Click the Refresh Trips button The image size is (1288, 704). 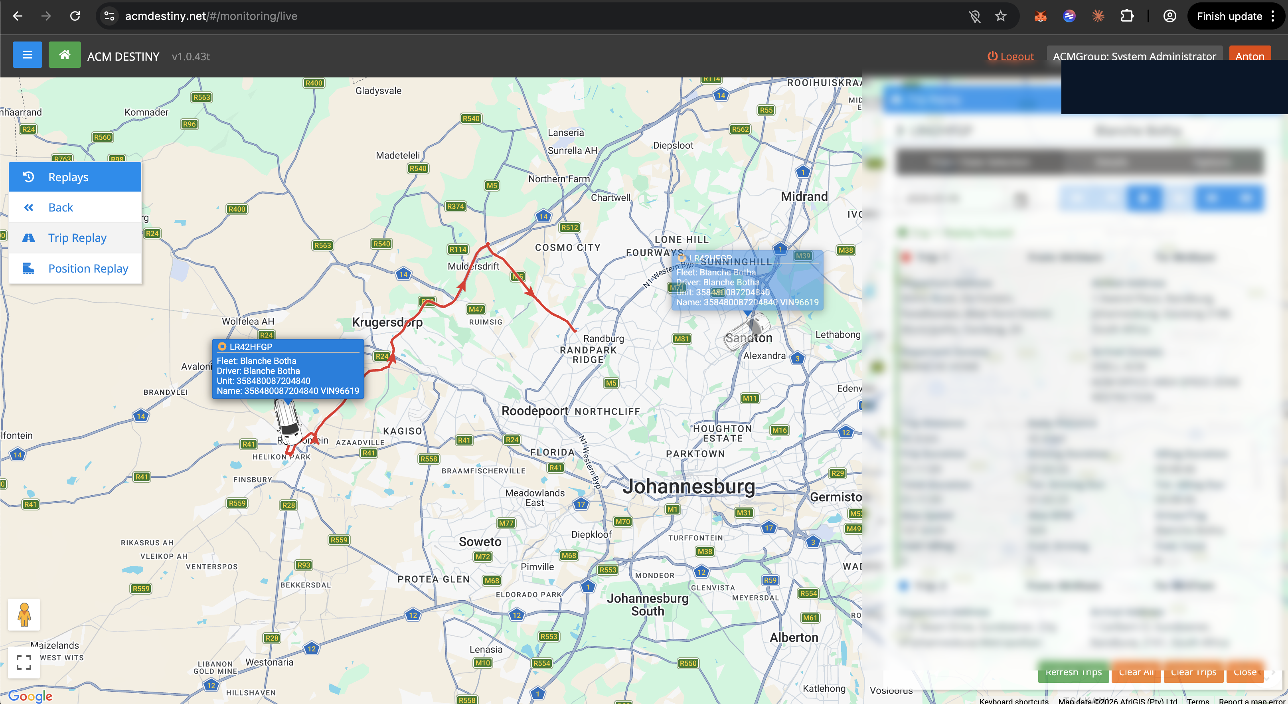tap(1073, 672)
